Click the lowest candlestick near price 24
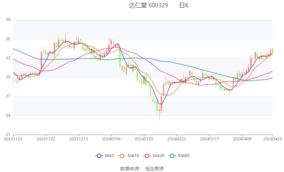284x172 pixels. point(159,112)
